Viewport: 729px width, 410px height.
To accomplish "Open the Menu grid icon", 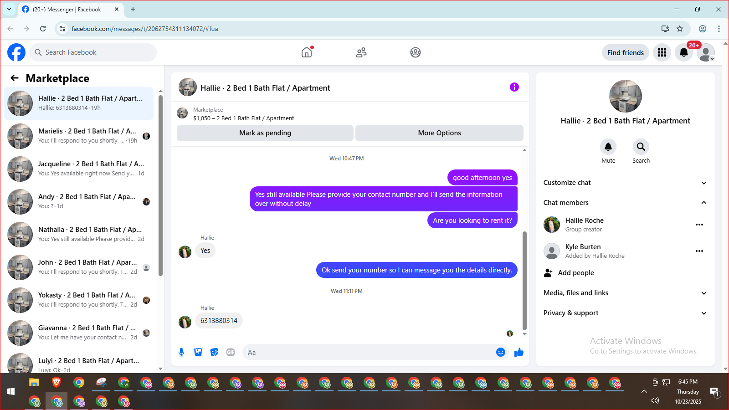I will (x=662, y=52).
